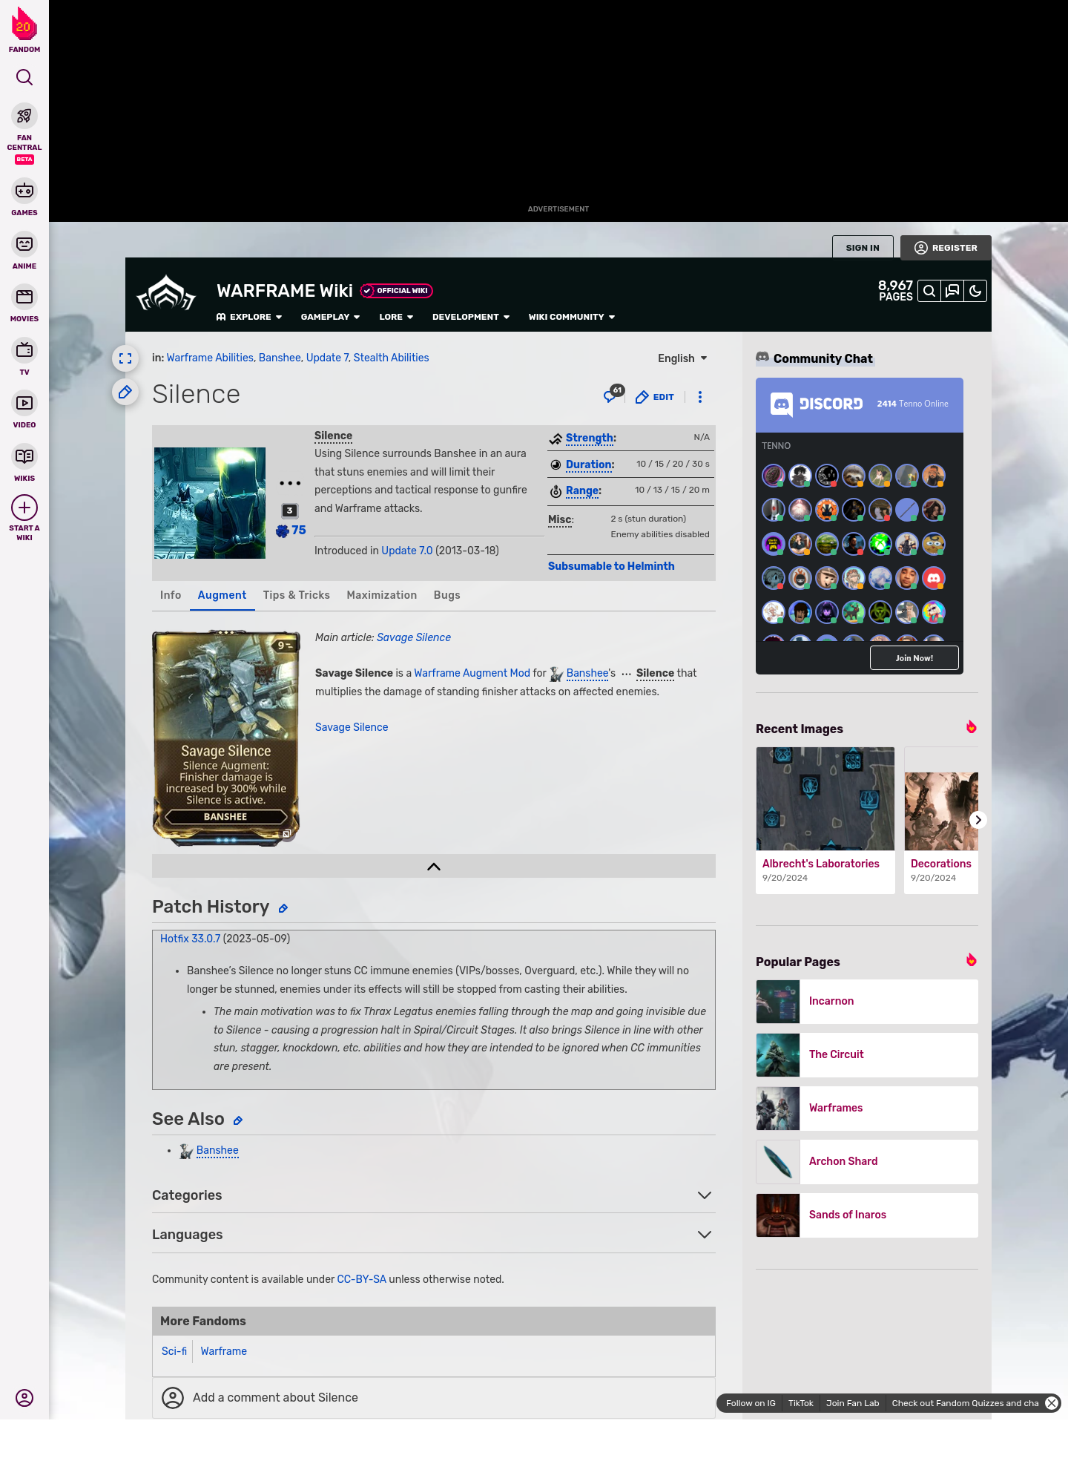
Task: Open the Games controller icon
Action: point(24,191)
